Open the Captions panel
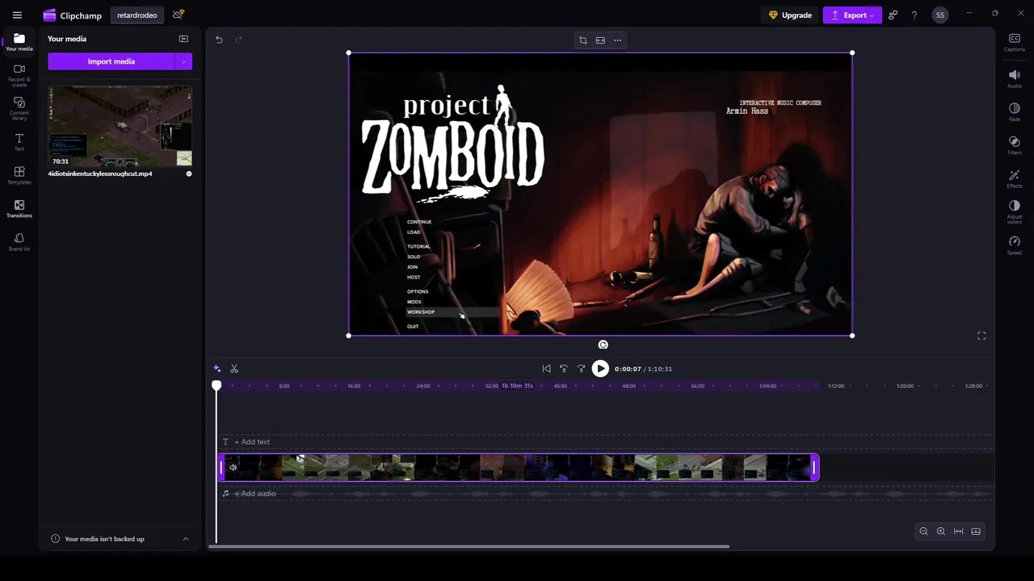 (x=1015, y=42)
